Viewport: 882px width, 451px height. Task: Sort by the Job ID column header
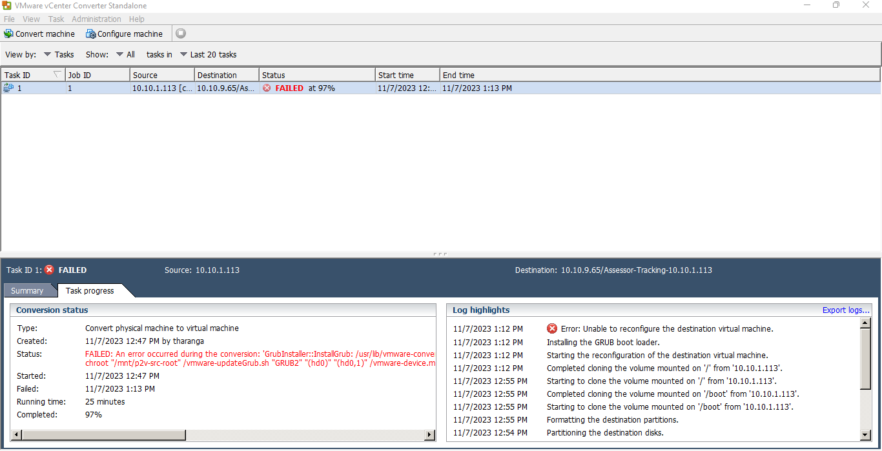pyautogui.click(x=97, y=75)
